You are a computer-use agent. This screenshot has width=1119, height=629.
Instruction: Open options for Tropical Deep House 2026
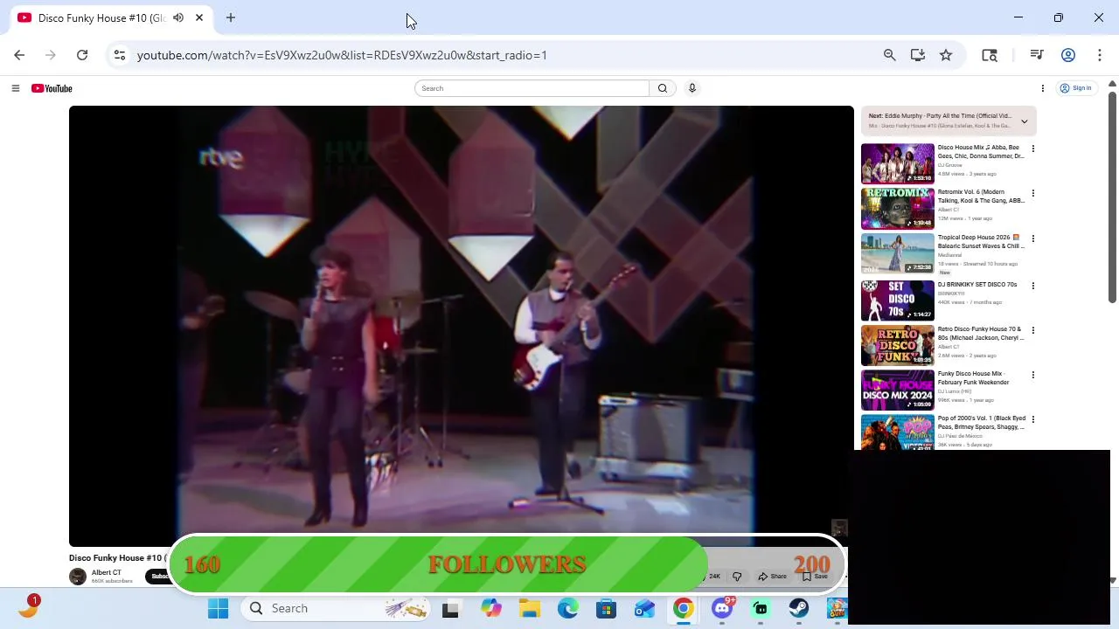1032,238
